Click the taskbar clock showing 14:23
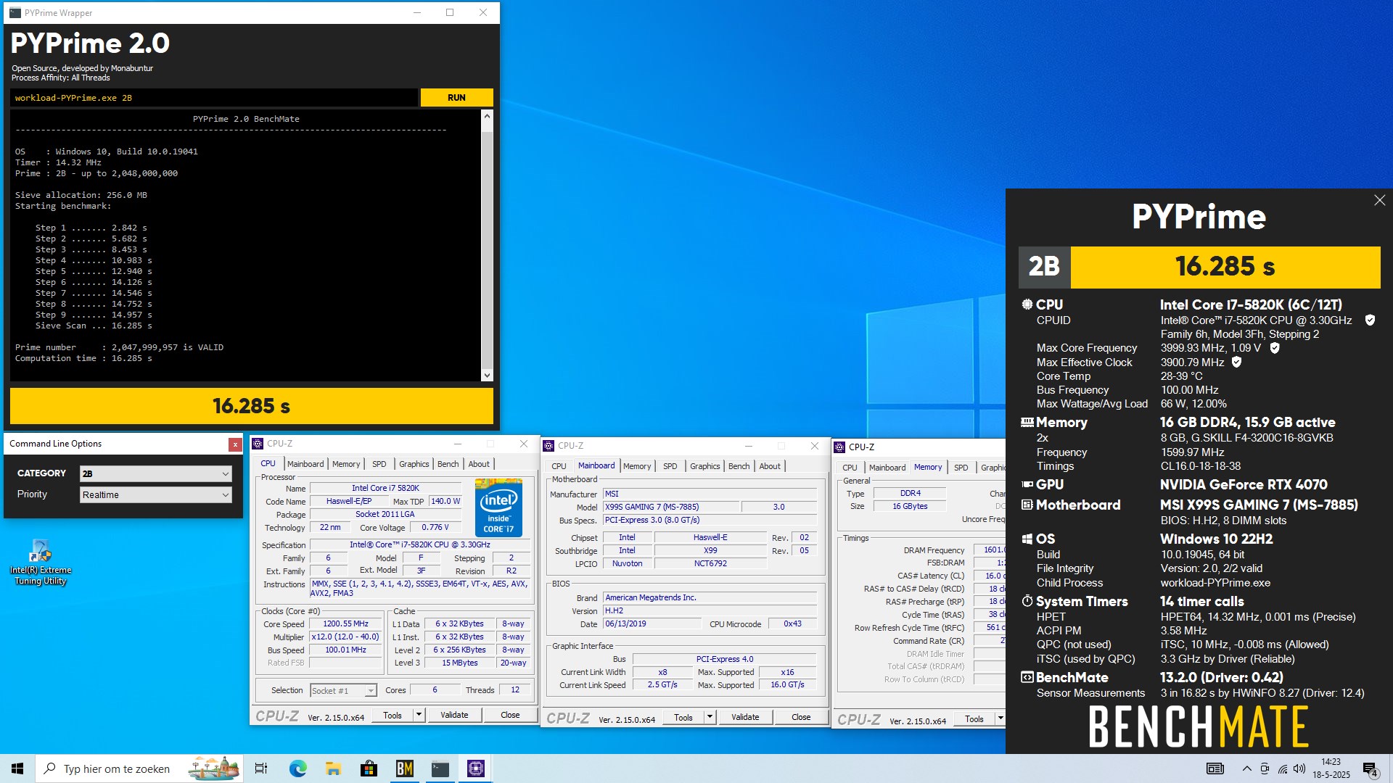Screen dimensions: 1393x783 1331,768
